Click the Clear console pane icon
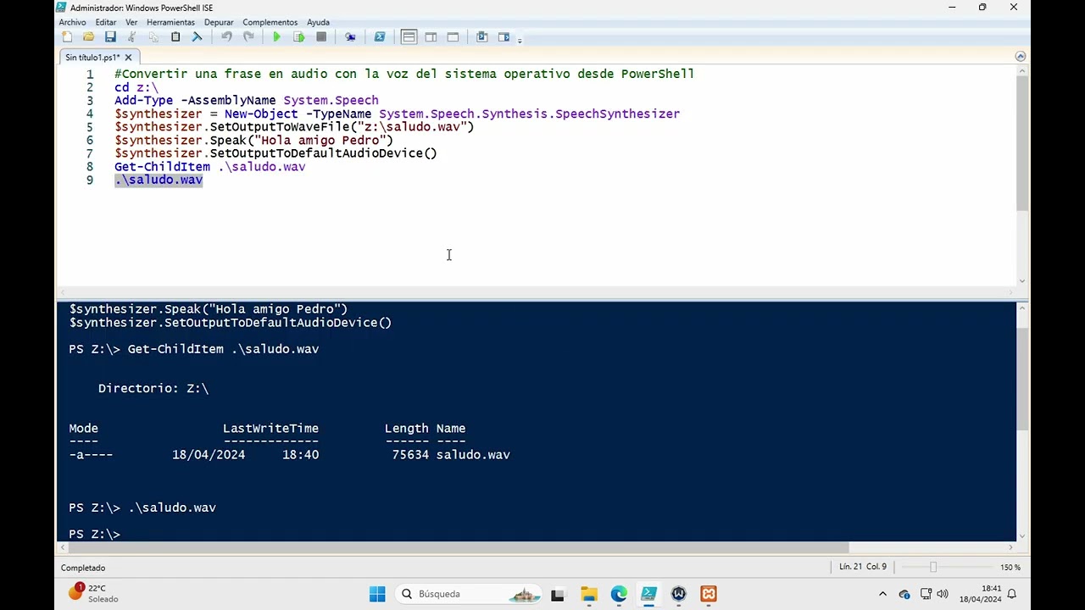This screenshot has height=610, width=1085. 198,37
